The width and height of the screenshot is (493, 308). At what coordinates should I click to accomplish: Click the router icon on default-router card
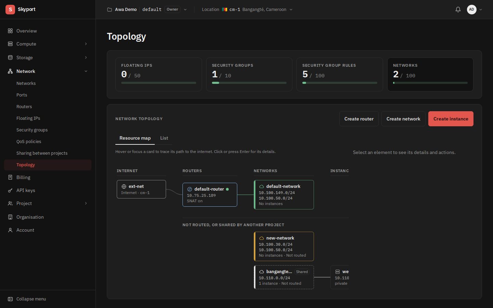click(190, 189)
